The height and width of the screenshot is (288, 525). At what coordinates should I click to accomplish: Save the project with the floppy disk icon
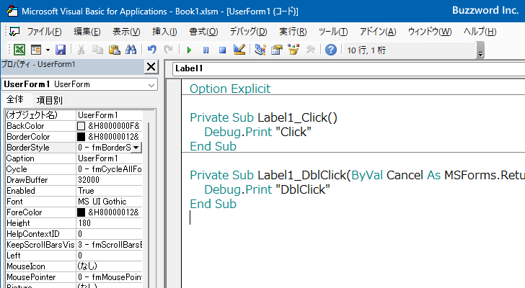(61, 50)
